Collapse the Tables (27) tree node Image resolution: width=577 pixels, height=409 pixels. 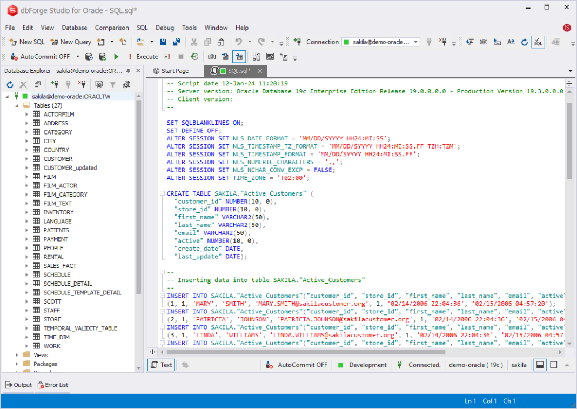click(x=17, y=105)
